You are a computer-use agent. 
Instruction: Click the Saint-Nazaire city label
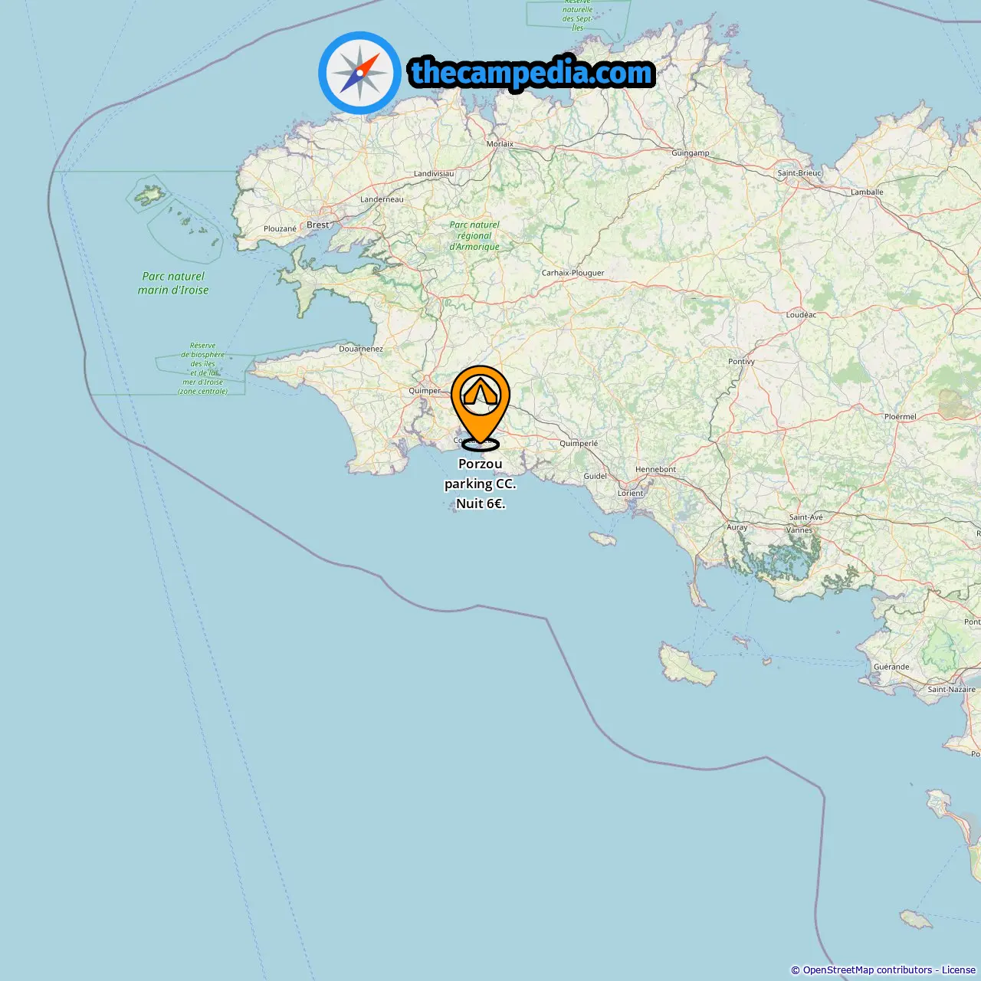951,690
